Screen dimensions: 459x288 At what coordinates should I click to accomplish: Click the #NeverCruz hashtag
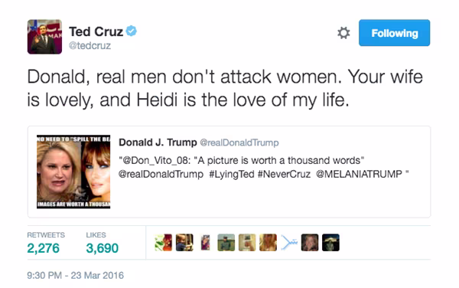point(284,174)
